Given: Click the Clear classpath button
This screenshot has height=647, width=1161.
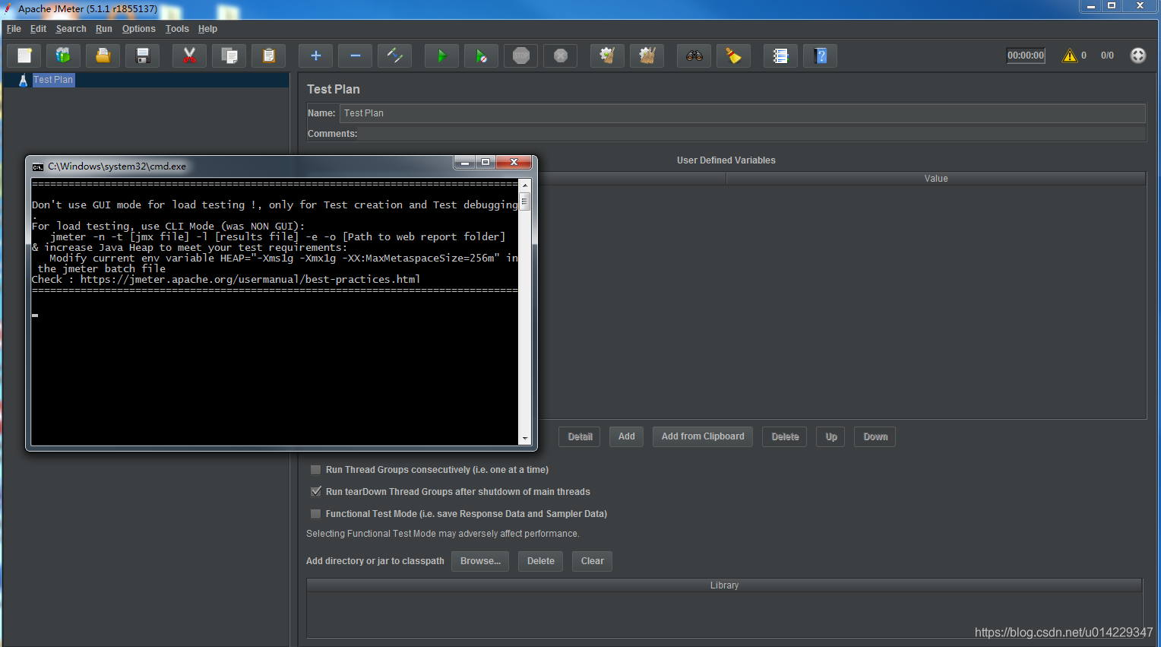Looking at the screenshot, I should [593, 561].
